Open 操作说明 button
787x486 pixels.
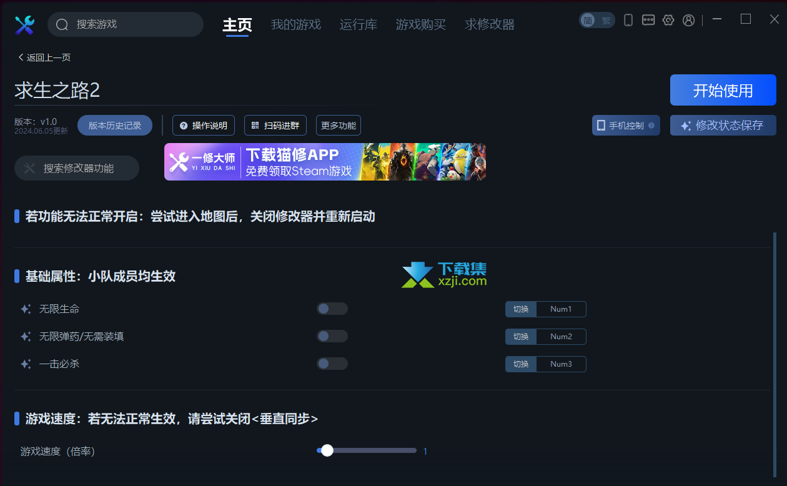click(x=204, y=125)
